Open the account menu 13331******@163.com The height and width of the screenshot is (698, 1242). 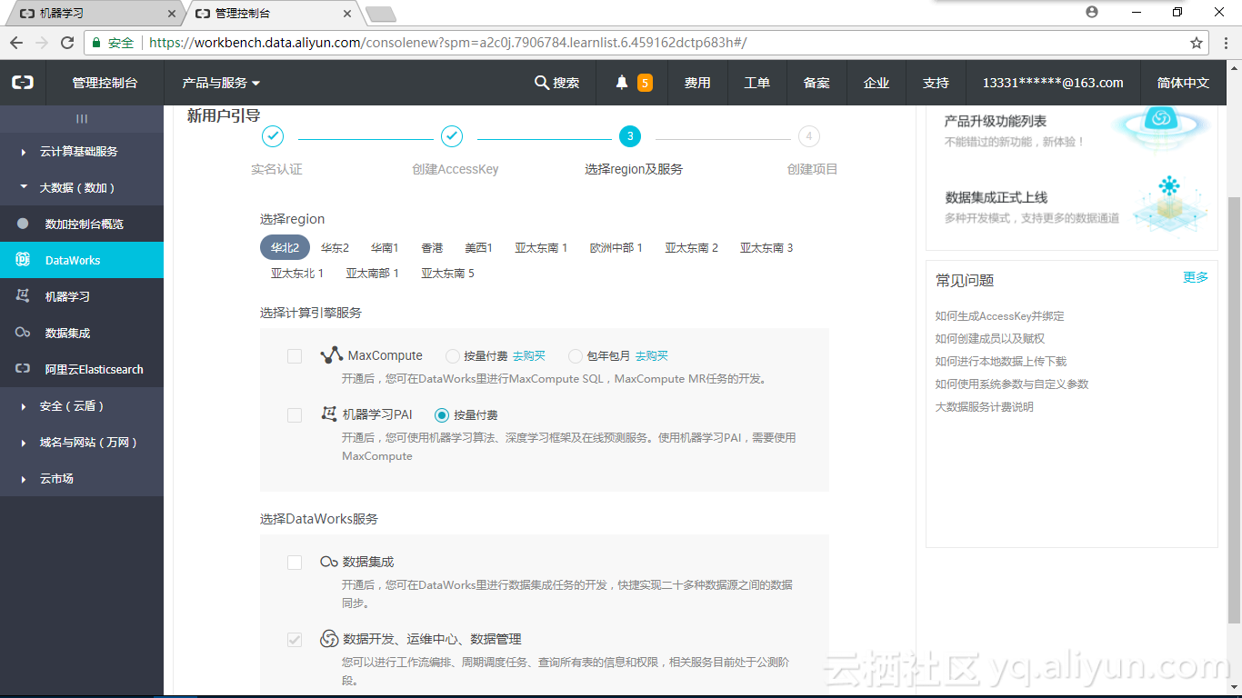point(1053,83)
